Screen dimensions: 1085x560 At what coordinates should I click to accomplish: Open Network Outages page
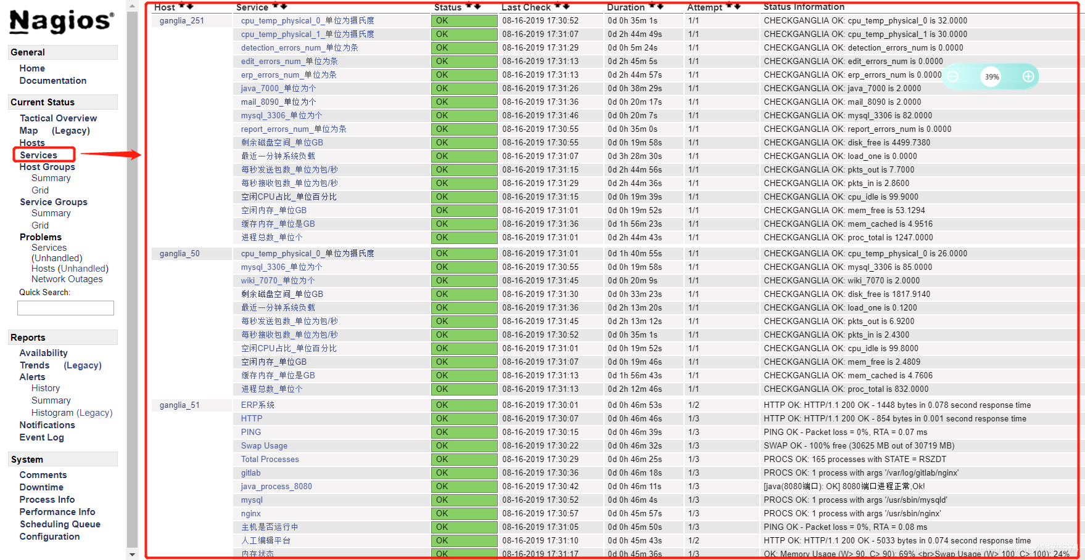tap(67, 279)
